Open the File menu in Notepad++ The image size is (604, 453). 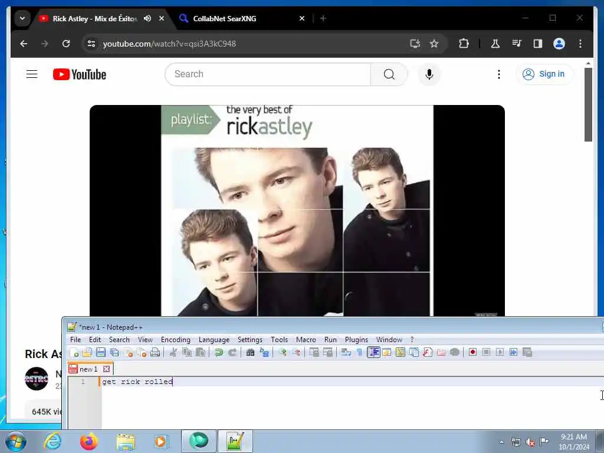[75, 340]
